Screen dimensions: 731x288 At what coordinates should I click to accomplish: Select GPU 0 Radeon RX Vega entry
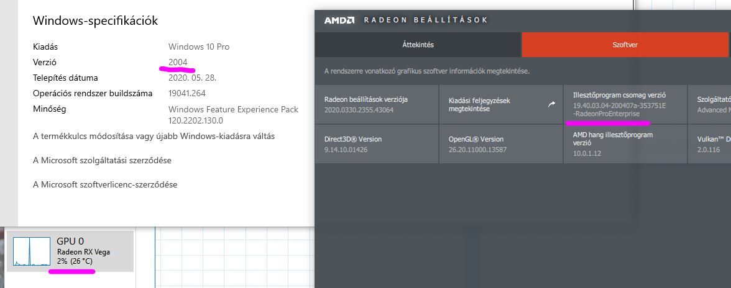[70, 251]
